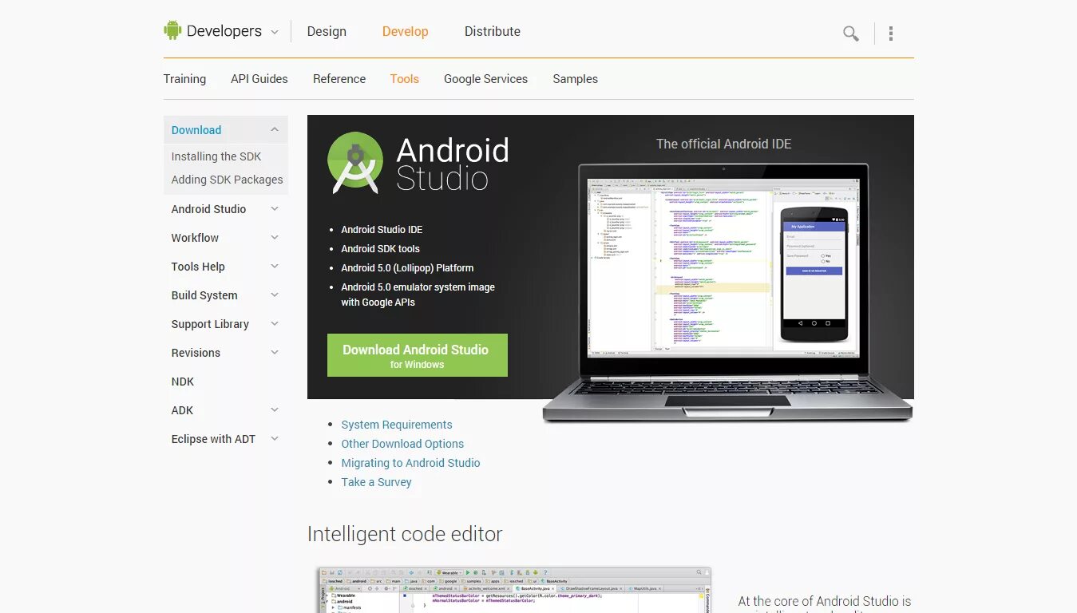
Task: Open the Samples tab
Action: [x=575, y=79]
